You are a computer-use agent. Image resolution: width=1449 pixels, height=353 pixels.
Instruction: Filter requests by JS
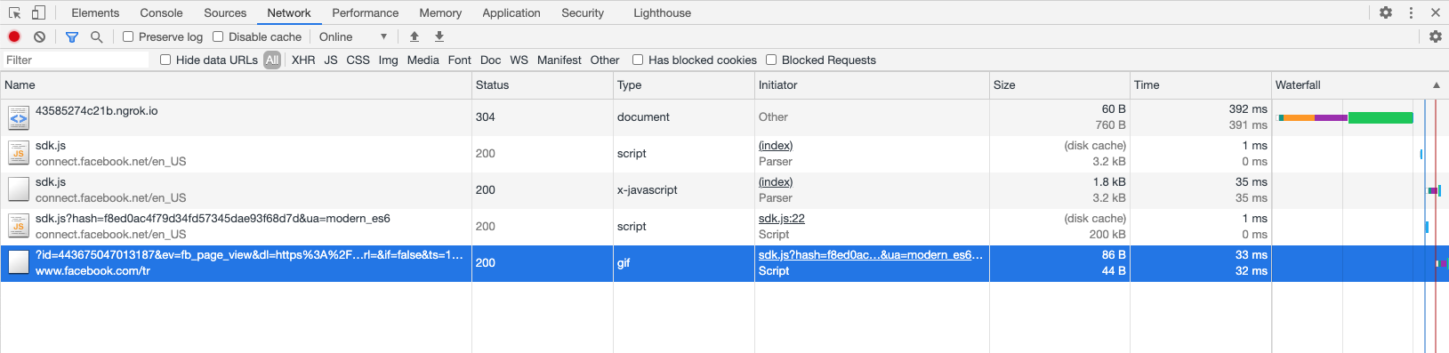[x=331, y=60]
